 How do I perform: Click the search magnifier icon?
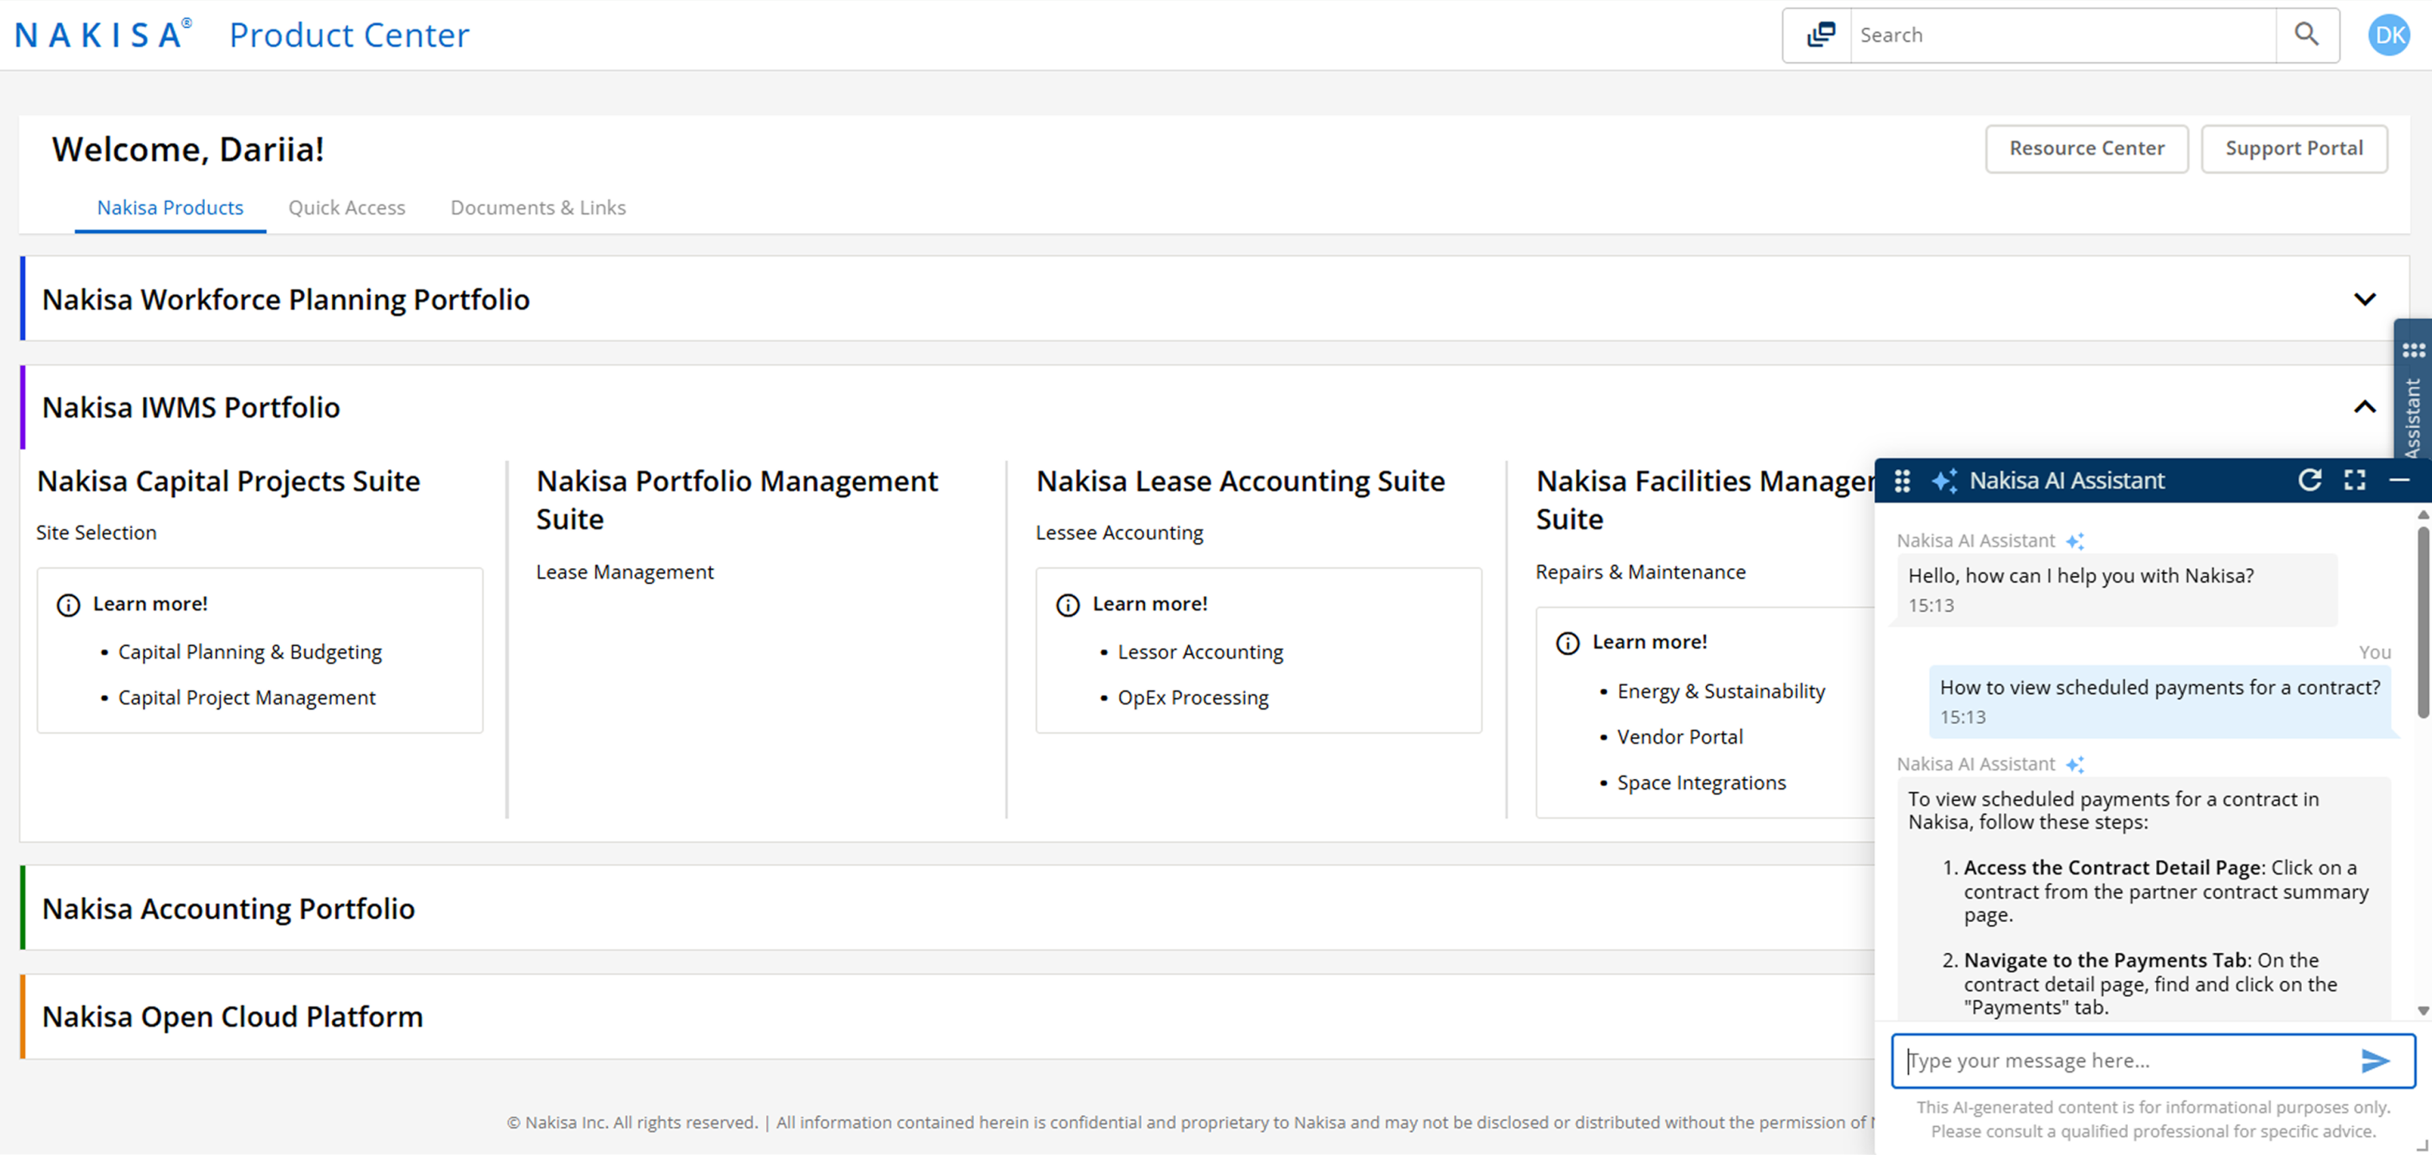coord(2307,35)
